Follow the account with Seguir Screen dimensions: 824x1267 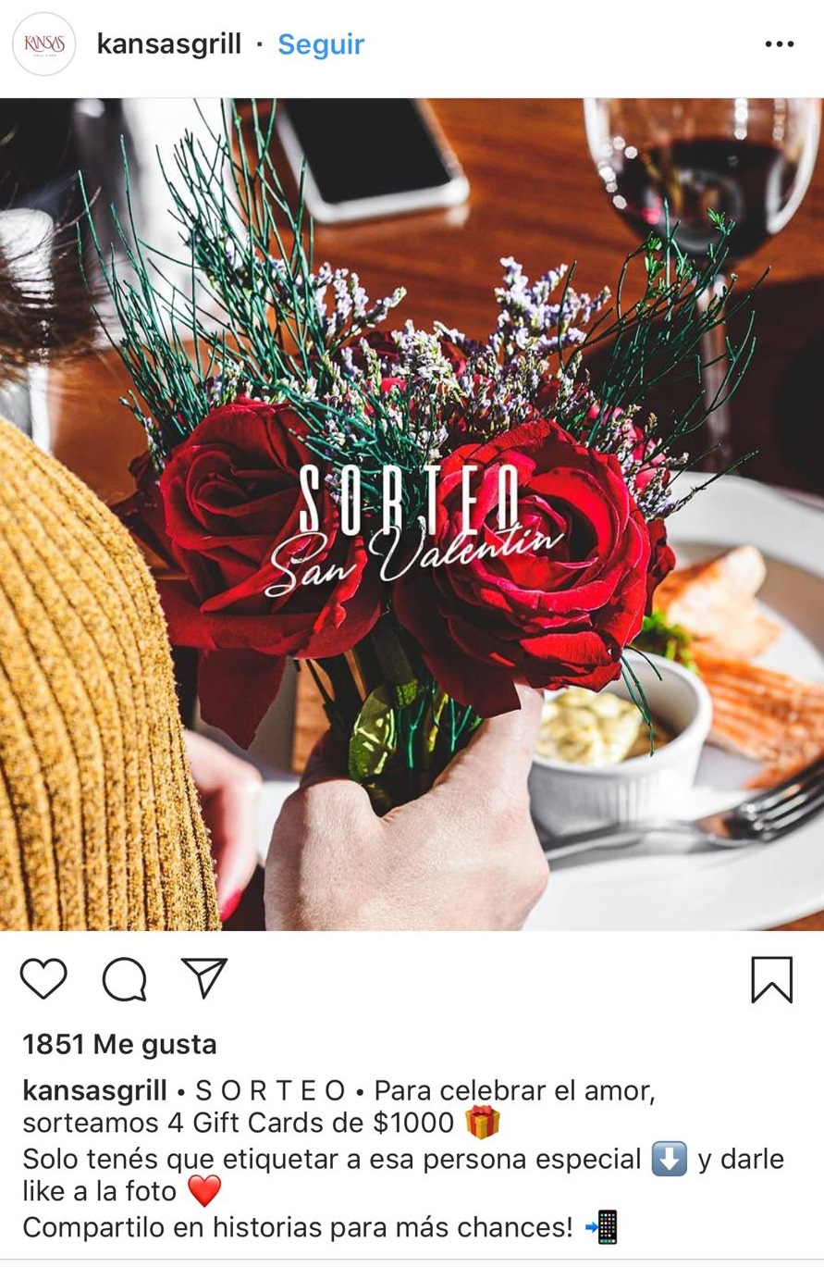(321, 44)
